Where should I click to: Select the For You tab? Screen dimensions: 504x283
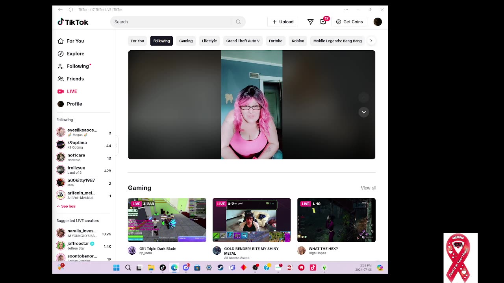tap(137, 41)
